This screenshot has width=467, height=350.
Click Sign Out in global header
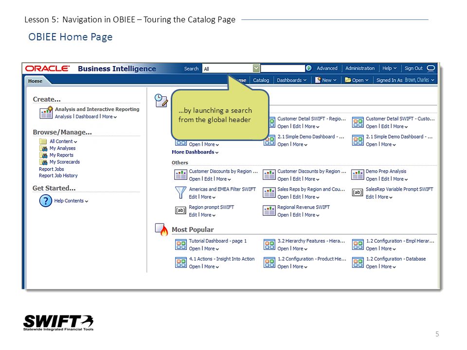413,68
